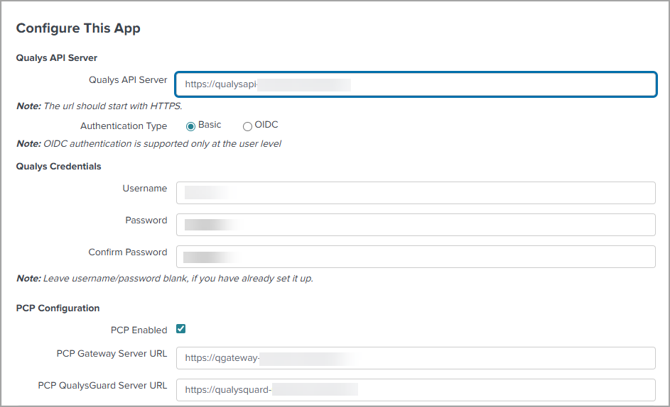Click the bold 'Qualys API Server' section heading
Viewport: 670px width, 407px height.
[x=56, y=58]
